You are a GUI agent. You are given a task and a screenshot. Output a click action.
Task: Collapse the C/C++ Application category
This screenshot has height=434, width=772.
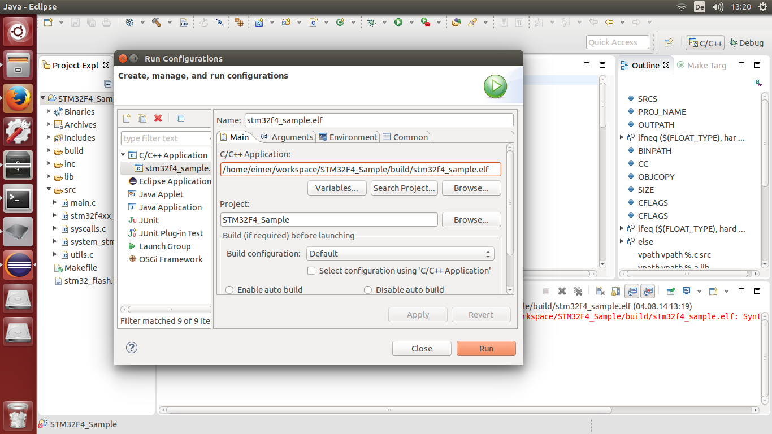tap(123, 155)
